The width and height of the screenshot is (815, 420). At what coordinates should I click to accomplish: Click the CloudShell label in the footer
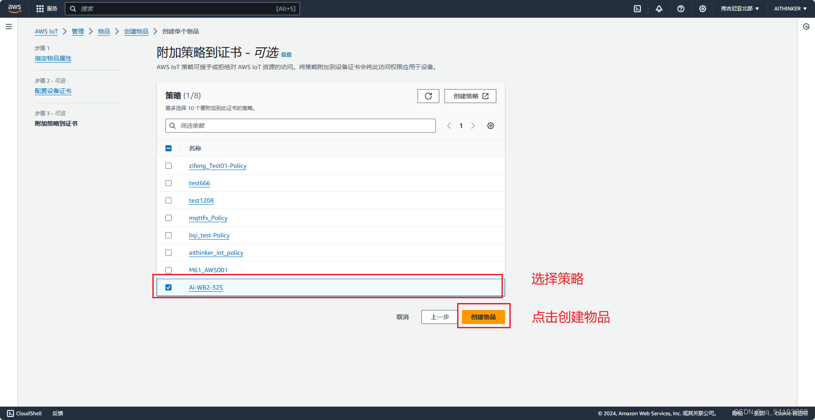pos(29,413)
